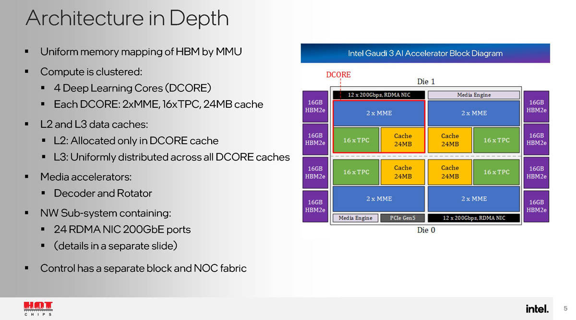Click the Media Engine block beside PCIe Gen5
The image size is (576, 320).
[356, 218]
